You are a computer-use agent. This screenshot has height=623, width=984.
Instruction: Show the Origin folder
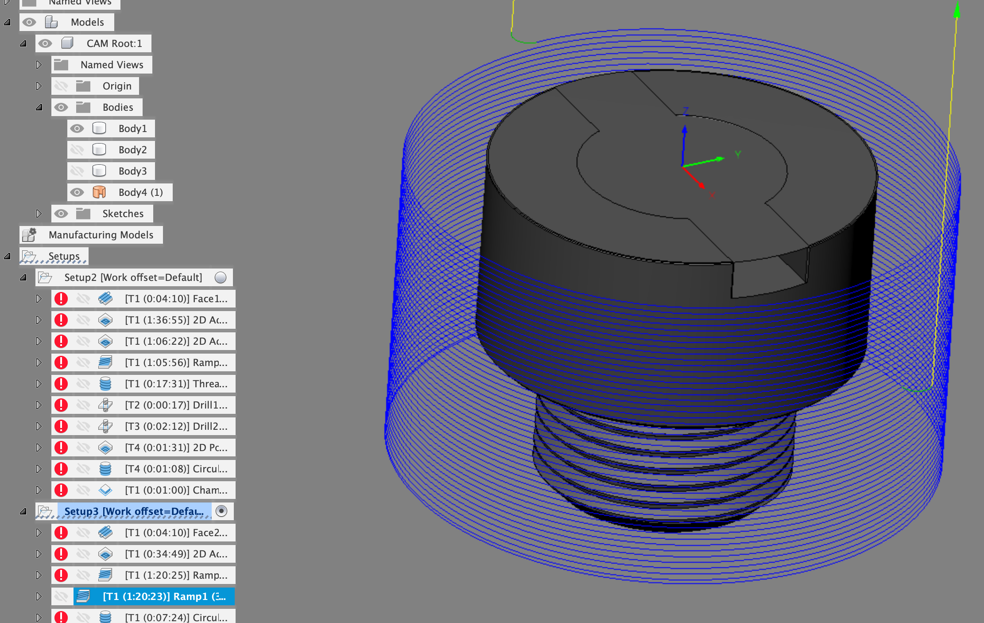[62, 86]
